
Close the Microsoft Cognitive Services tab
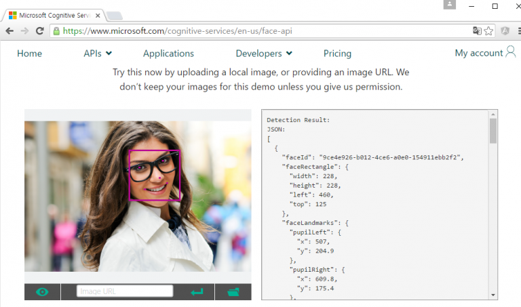coord(99,14)
